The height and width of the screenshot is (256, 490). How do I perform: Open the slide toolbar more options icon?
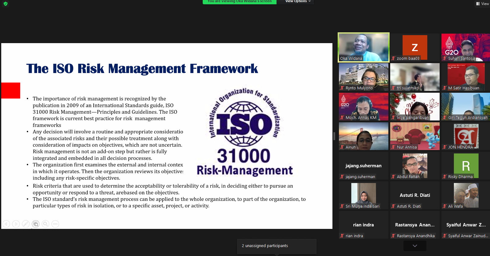[x=55, y=224]
